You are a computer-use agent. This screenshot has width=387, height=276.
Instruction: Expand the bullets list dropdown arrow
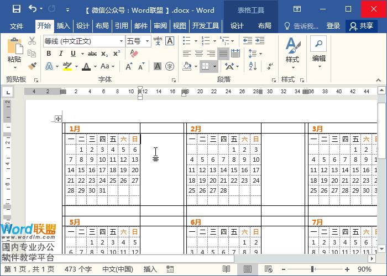point(196,41)
